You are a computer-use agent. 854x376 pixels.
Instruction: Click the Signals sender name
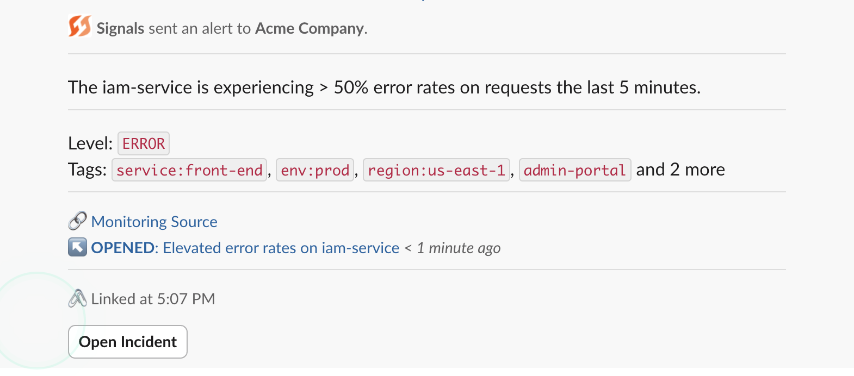coord(120,28)
